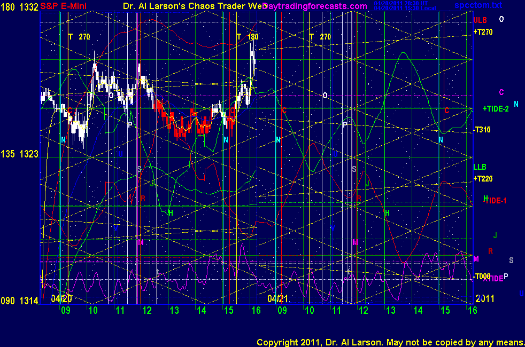Select the magenta XTIDE label

tap(493, 279)
